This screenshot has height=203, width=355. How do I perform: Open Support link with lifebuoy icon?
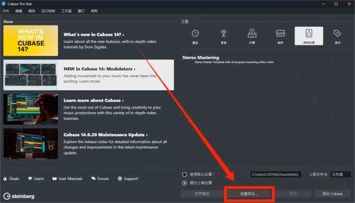click(x=128, y=178)
